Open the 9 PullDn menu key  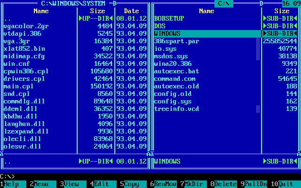254,184
